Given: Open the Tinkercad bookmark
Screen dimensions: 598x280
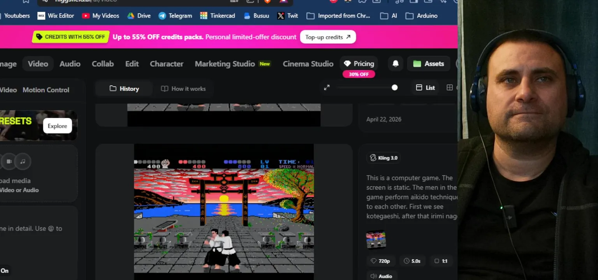Looking at the screenshot, I should point(217,16).
